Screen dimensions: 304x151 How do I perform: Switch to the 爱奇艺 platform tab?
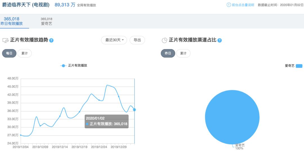coord(46,21)
